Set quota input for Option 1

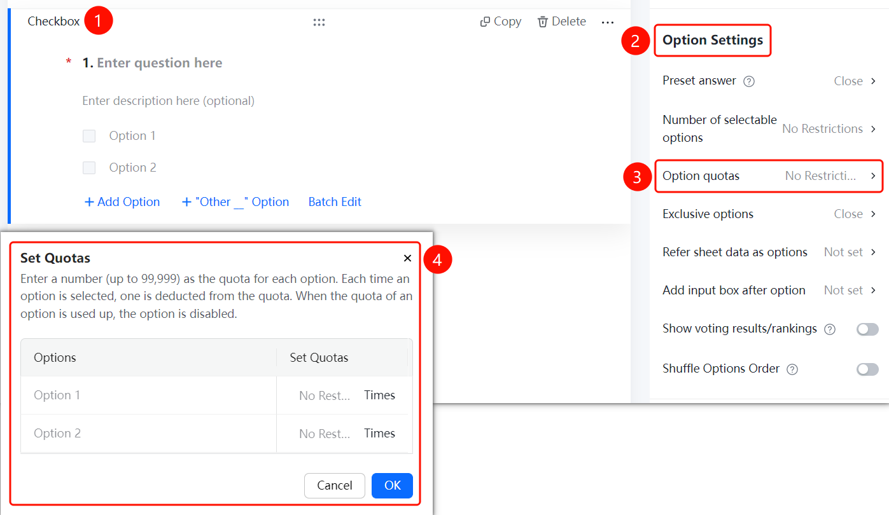pyautogui.click(x=325, y=395)
